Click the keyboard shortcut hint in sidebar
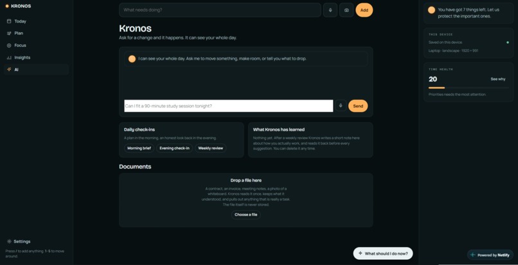 35,253
